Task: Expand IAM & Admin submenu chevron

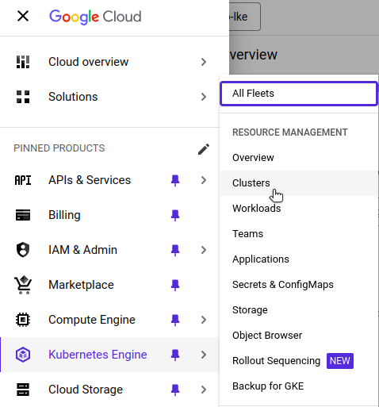Action: 204,250
